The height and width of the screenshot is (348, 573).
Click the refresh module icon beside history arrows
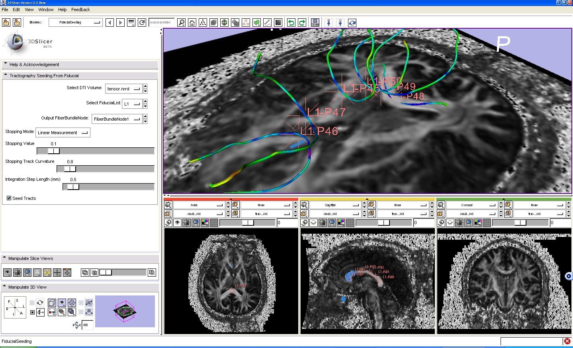tap(142, 23)
